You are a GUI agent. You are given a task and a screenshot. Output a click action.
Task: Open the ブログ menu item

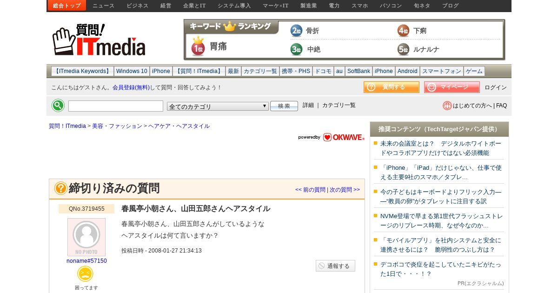coord(451,6)
